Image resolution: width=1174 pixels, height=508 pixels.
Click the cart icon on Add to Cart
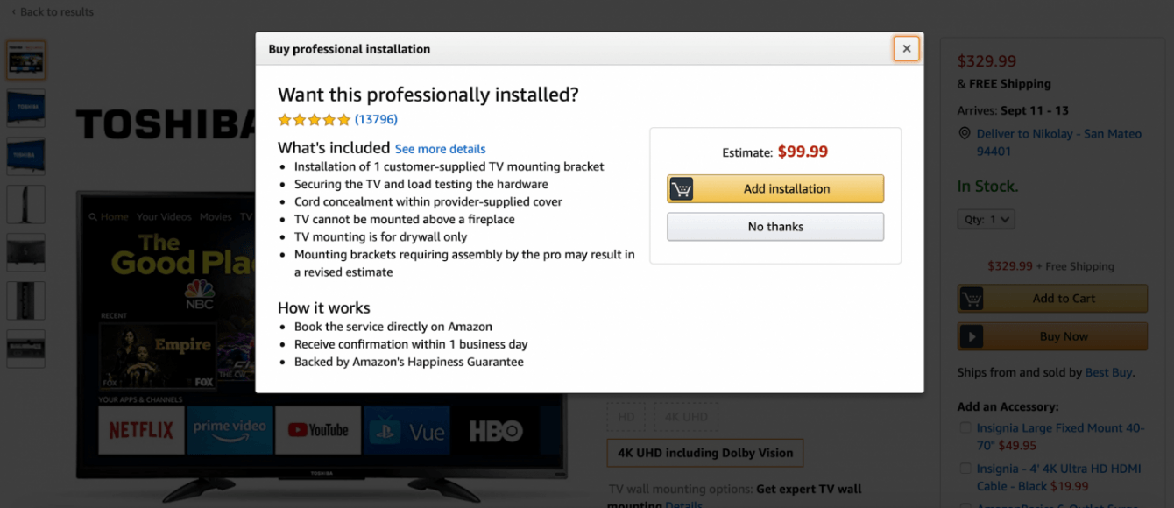coord(971,299)
